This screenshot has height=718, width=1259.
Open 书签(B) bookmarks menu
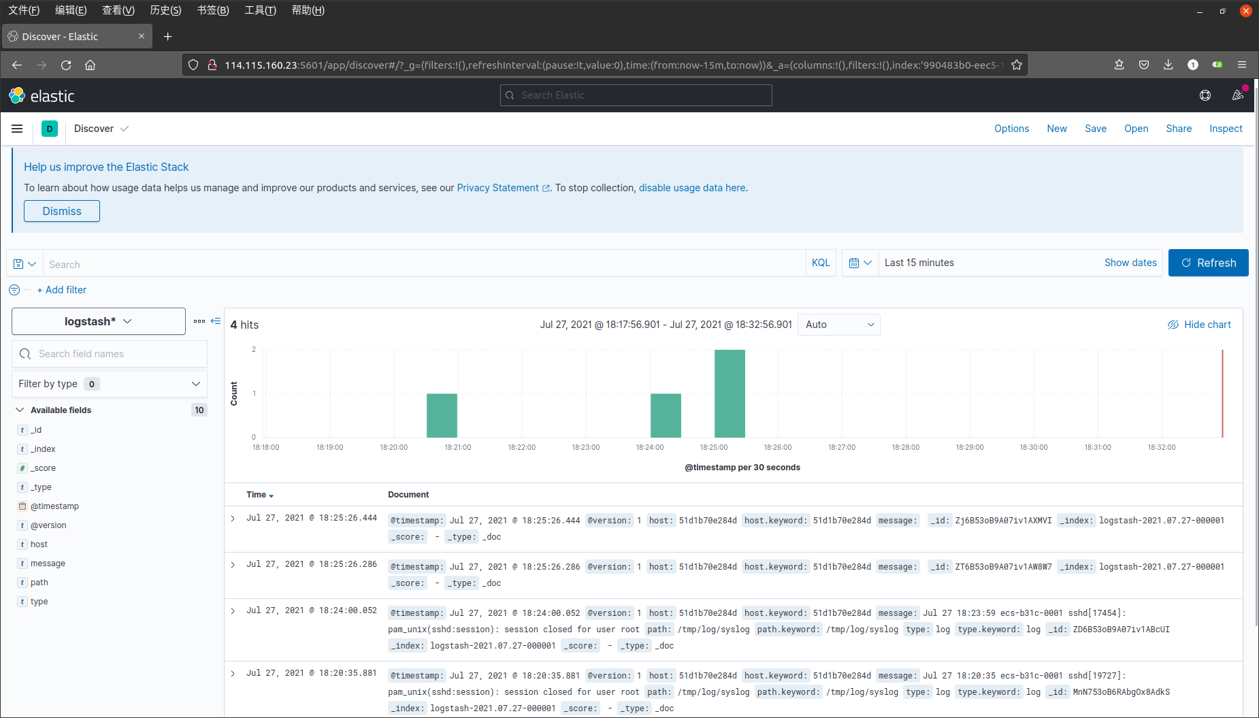point(213,10)
